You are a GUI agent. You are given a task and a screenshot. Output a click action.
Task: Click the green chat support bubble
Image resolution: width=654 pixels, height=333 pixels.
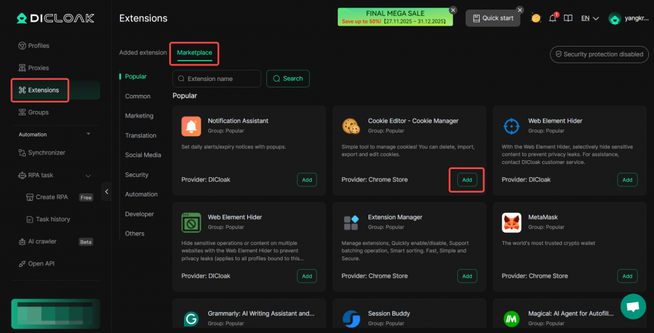pos(633,306)
